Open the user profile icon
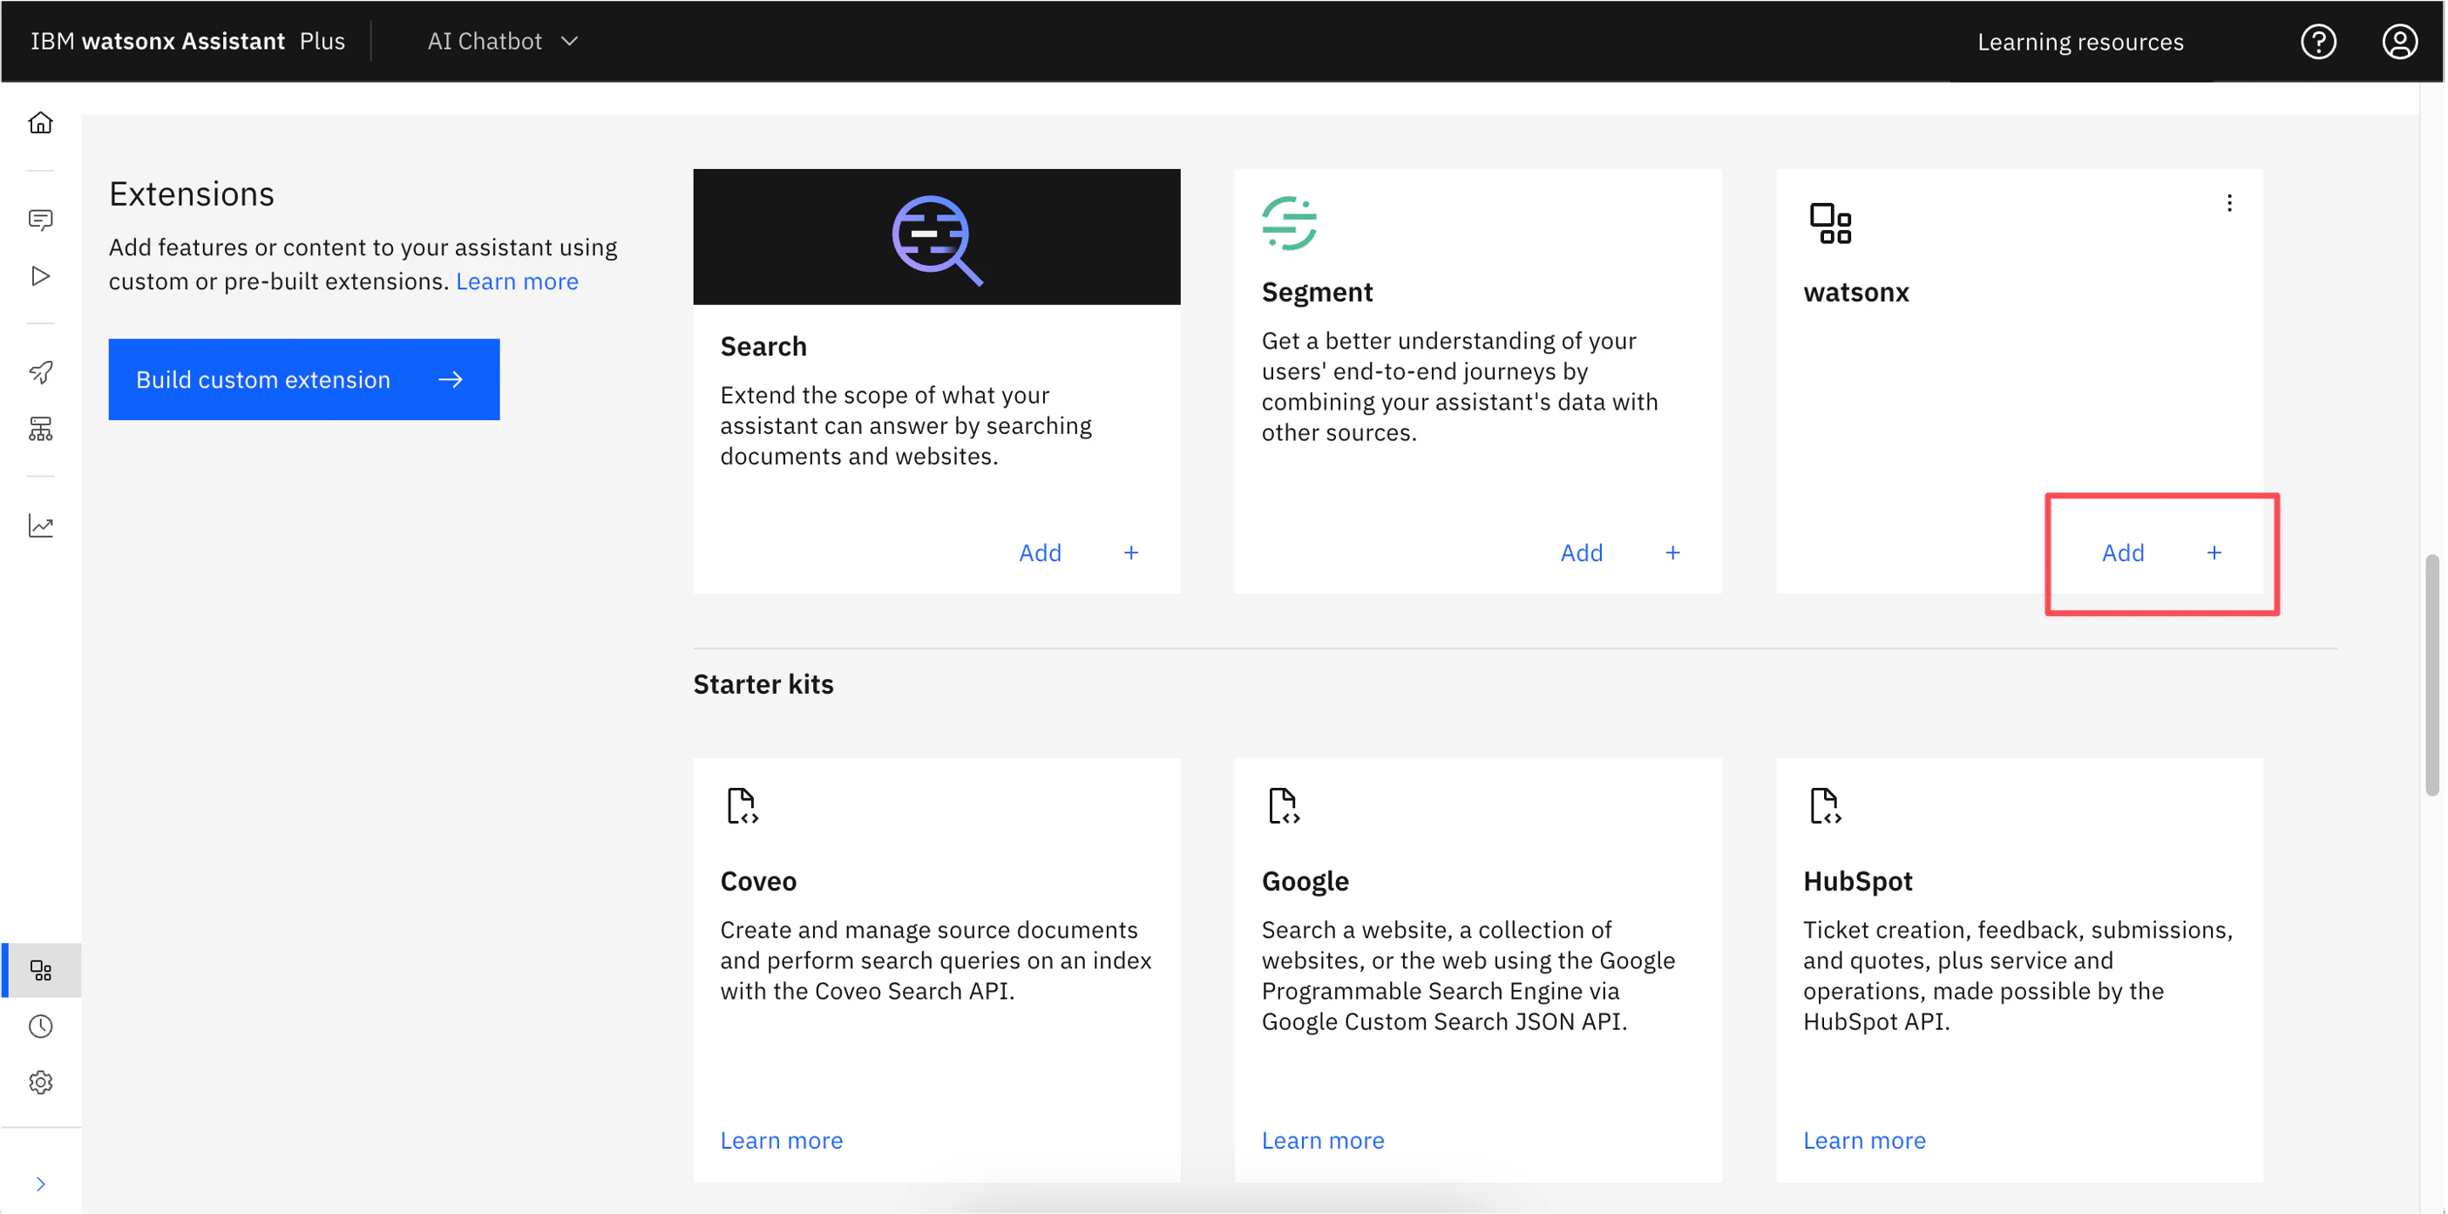This screenshot has height=1214, width=2448. point(2398,42)
